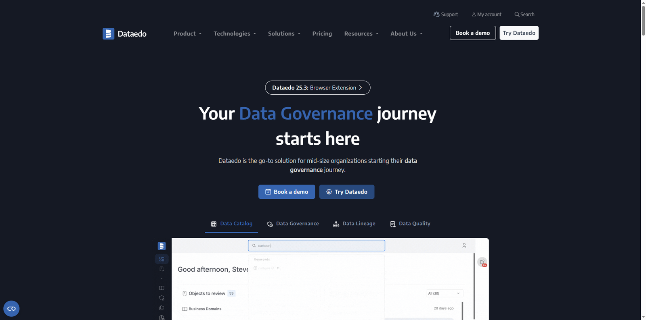Click the Data Lineage hierarchy icon
Viewport: 646px width, 320px height.
(x=336, y=224)
